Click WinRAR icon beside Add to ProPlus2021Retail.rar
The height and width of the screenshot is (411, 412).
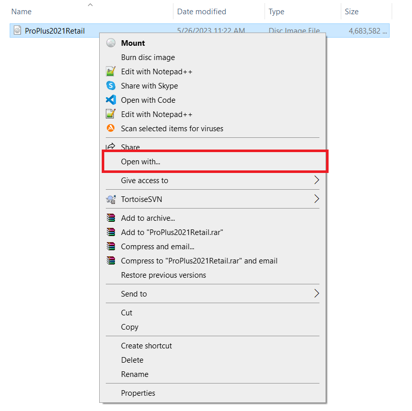(111, 232)
